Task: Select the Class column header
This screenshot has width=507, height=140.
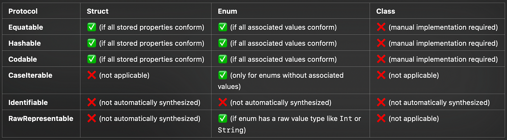Action: [386, 11]
